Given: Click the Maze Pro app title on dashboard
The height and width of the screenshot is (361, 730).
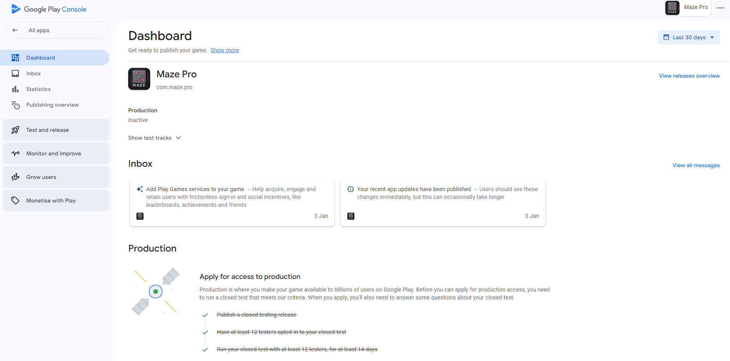Looking at the screenshot, I should 176,74.
